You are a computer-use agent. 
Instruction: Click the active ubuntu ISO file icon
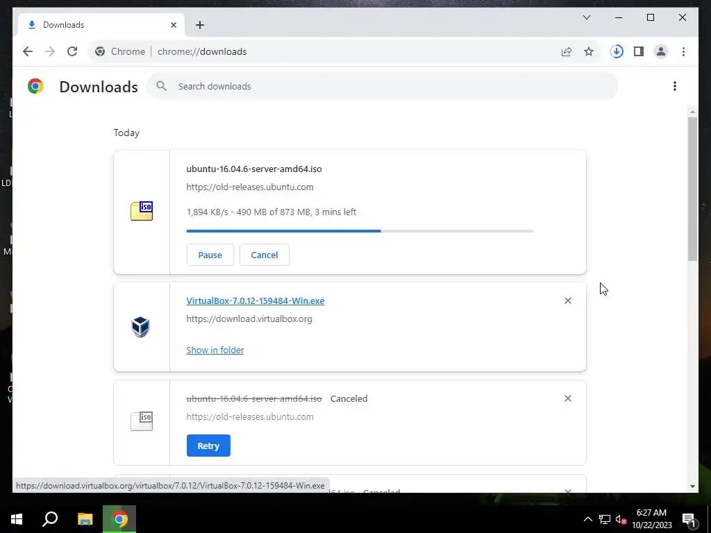(142, 211)
